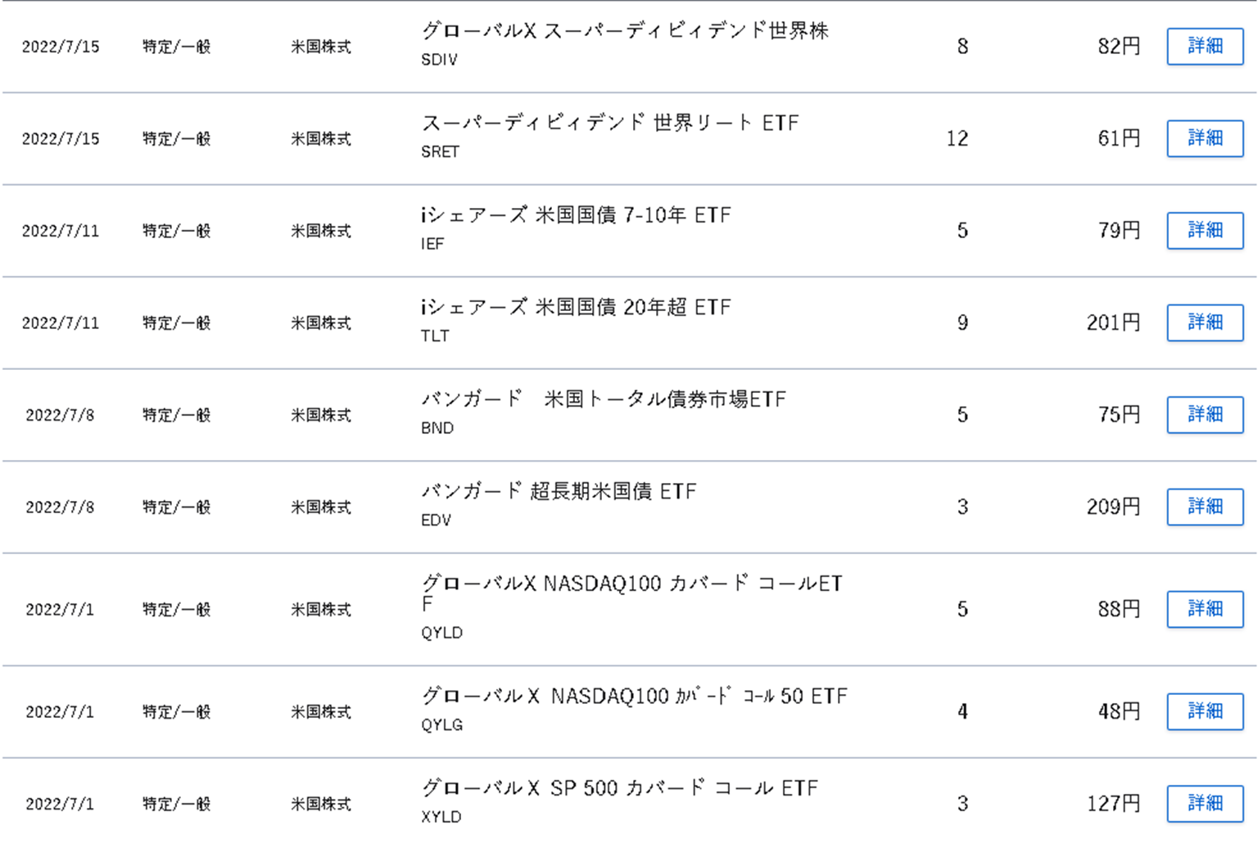Click the 201円 amount

pyautogui.click(x=1112, y=323)
